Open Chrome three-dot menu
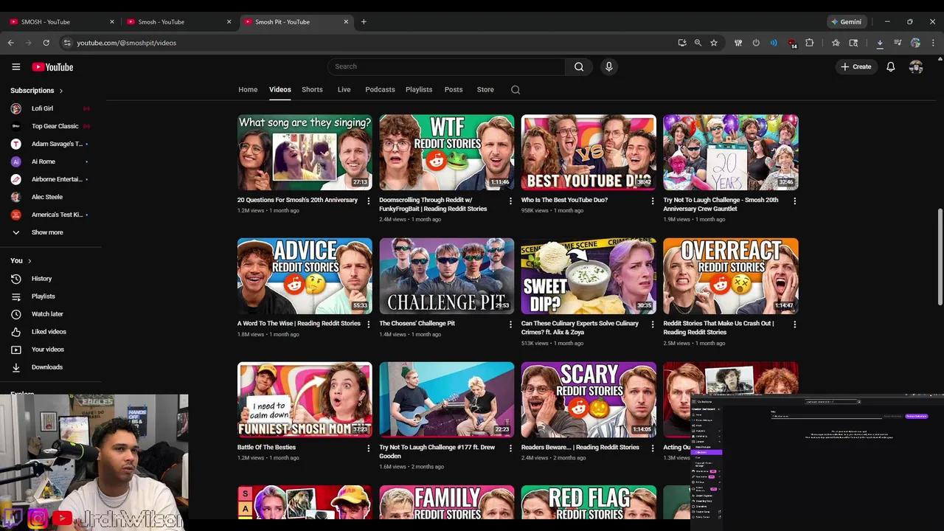The image size is (944, 531). 933,43
